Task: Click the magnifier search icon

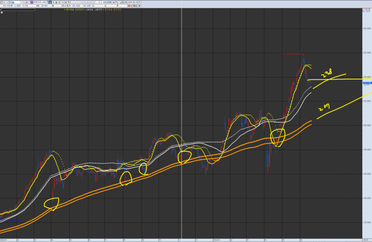Action: pos(24,2)
